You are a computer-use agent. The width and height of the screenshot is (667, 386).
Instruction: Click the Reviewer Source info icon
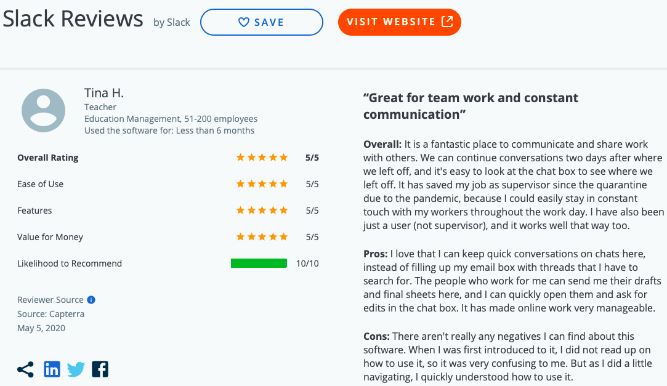pos(91,300)
